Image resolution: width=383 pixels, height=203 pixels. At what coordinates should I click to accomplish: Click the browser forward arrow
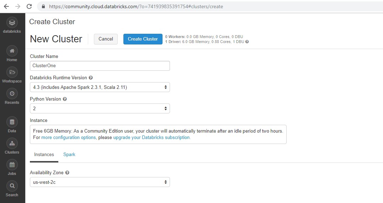(17, 6)
